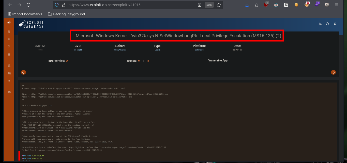The height and width of the screenshot is (163, 347).
Task: Open the About info icon in the header
Action: click(x=327, y=24)
